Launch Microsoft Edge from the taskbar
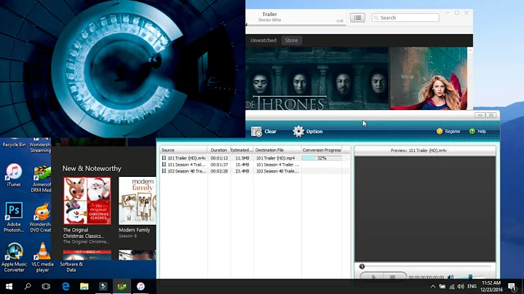The width and height of the screenshot is (524, 294). pos(65,286)
